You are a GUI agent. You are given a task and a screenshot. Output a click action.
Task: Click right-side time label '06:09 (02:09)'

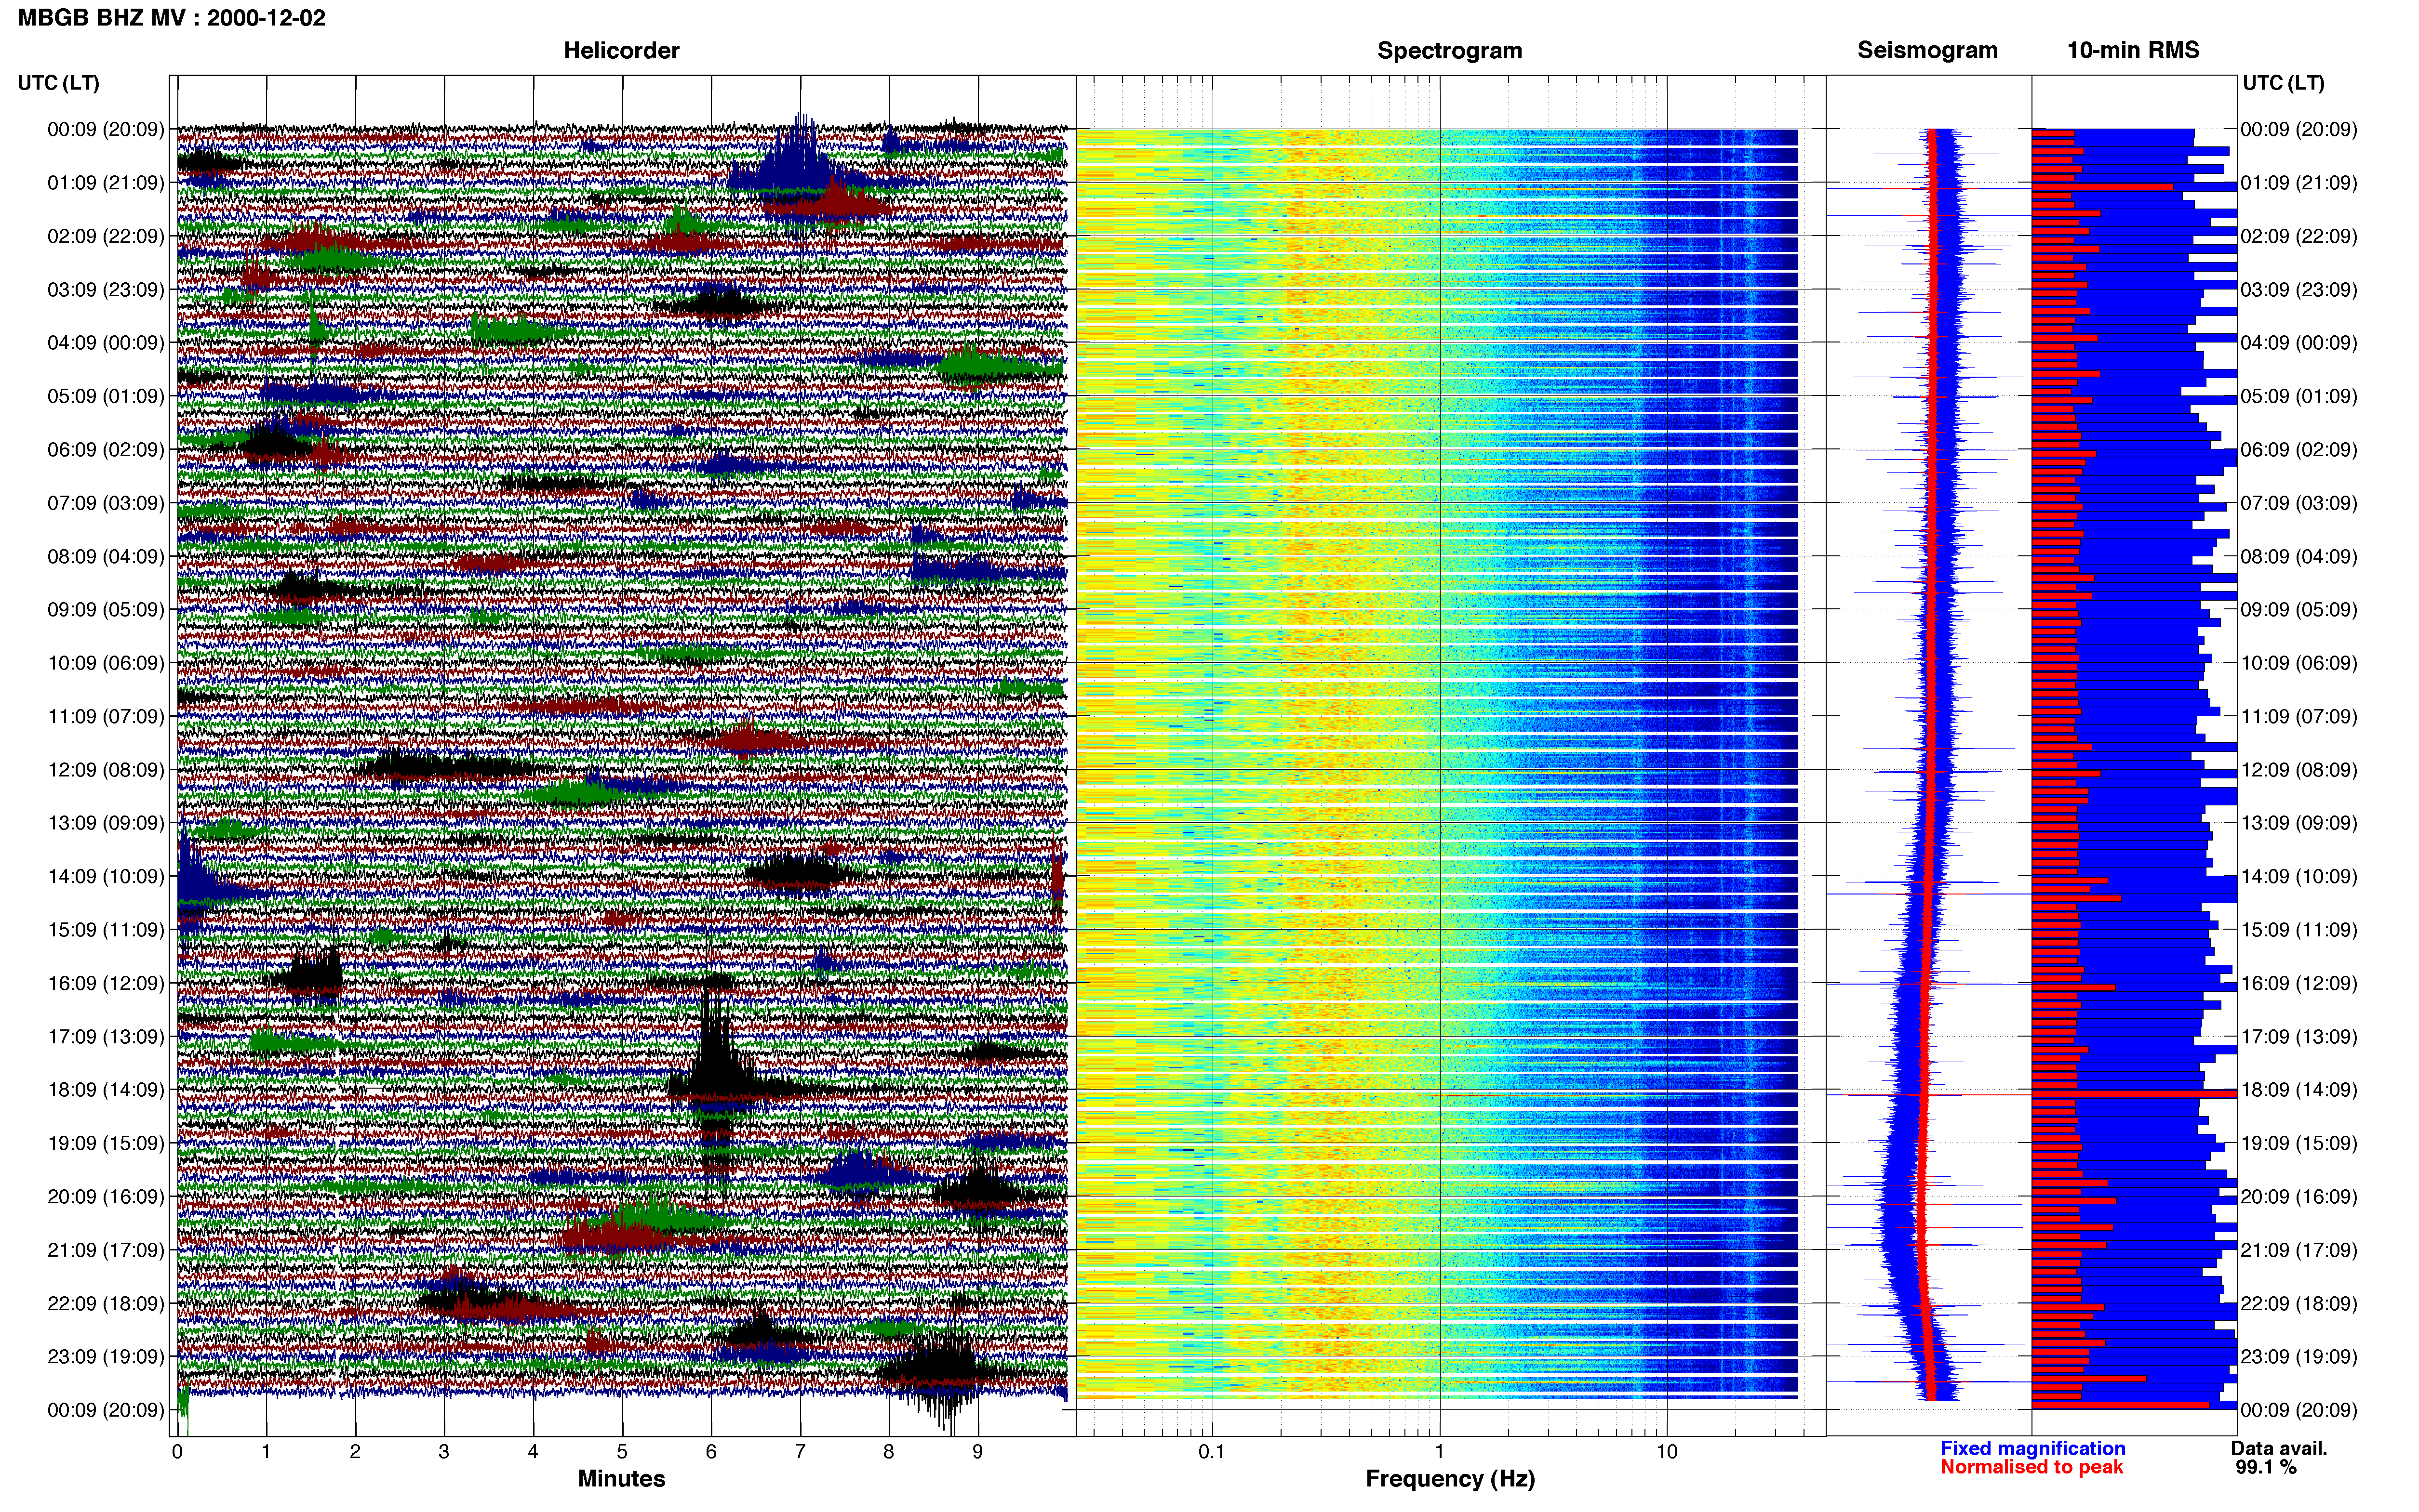[x=2299, y=450]
